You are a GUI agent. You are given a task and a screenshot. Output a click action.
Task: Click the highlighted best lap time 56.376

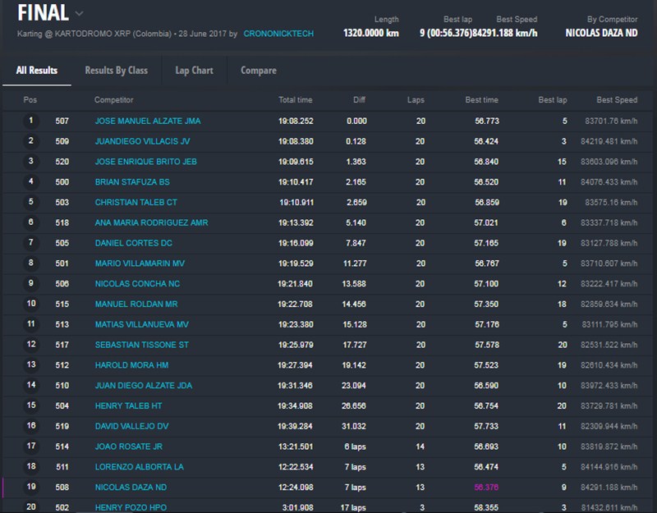pos(485,488)
